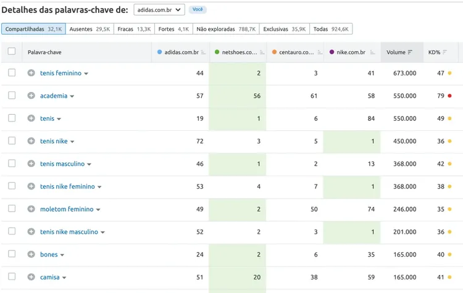Open the tenis masculino keyword link
The width and height of the screenshot is (463, 293).
tap(62, 163)
